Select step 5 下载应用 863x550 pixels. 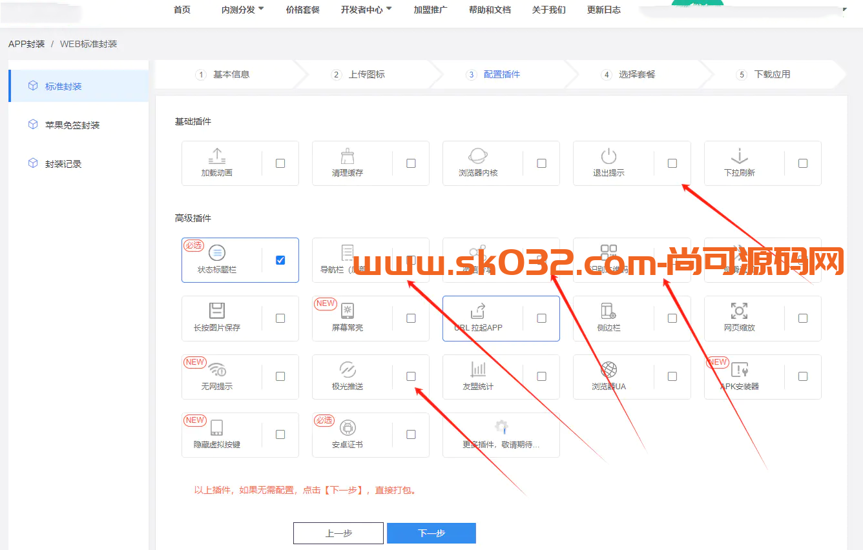tap(764, 74)
